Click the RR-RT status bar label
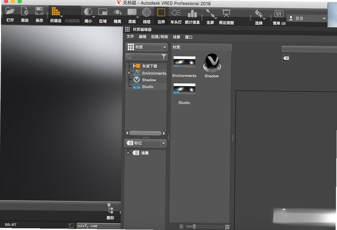This screenshot has width=337, height=230. [x=11, y=224]
